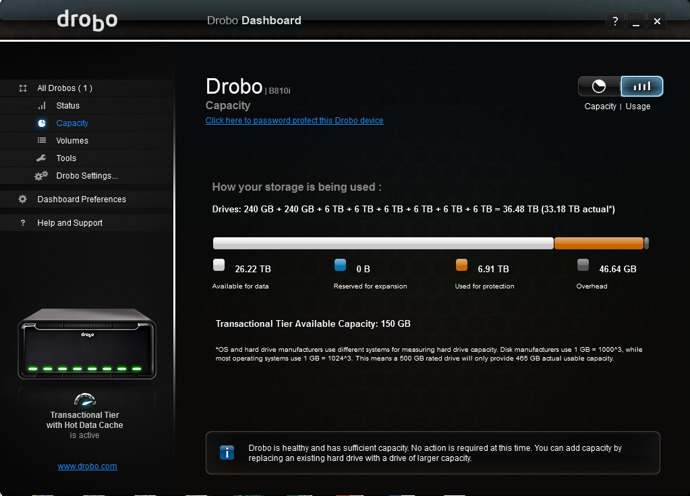Switch to pie chart Capacity view

pos(600,86)
